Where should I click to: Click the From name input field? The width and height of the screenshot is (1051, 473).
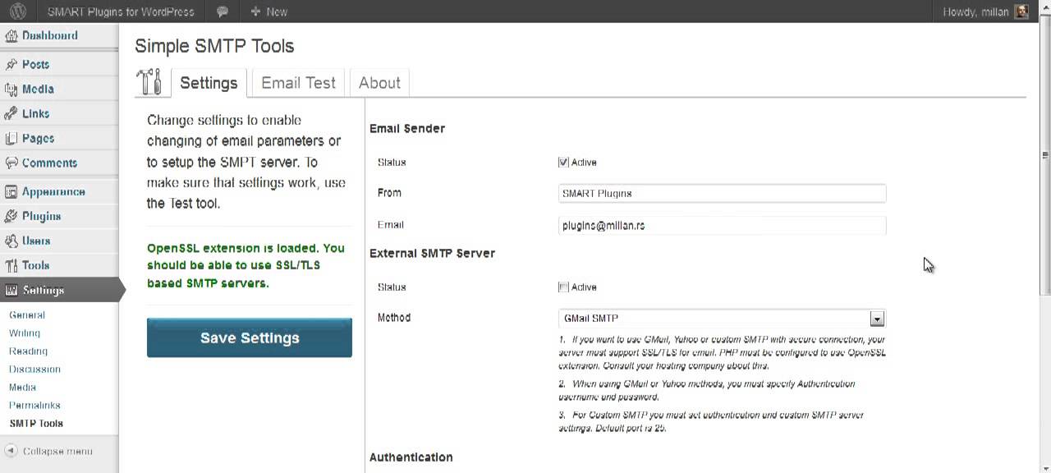722,194
